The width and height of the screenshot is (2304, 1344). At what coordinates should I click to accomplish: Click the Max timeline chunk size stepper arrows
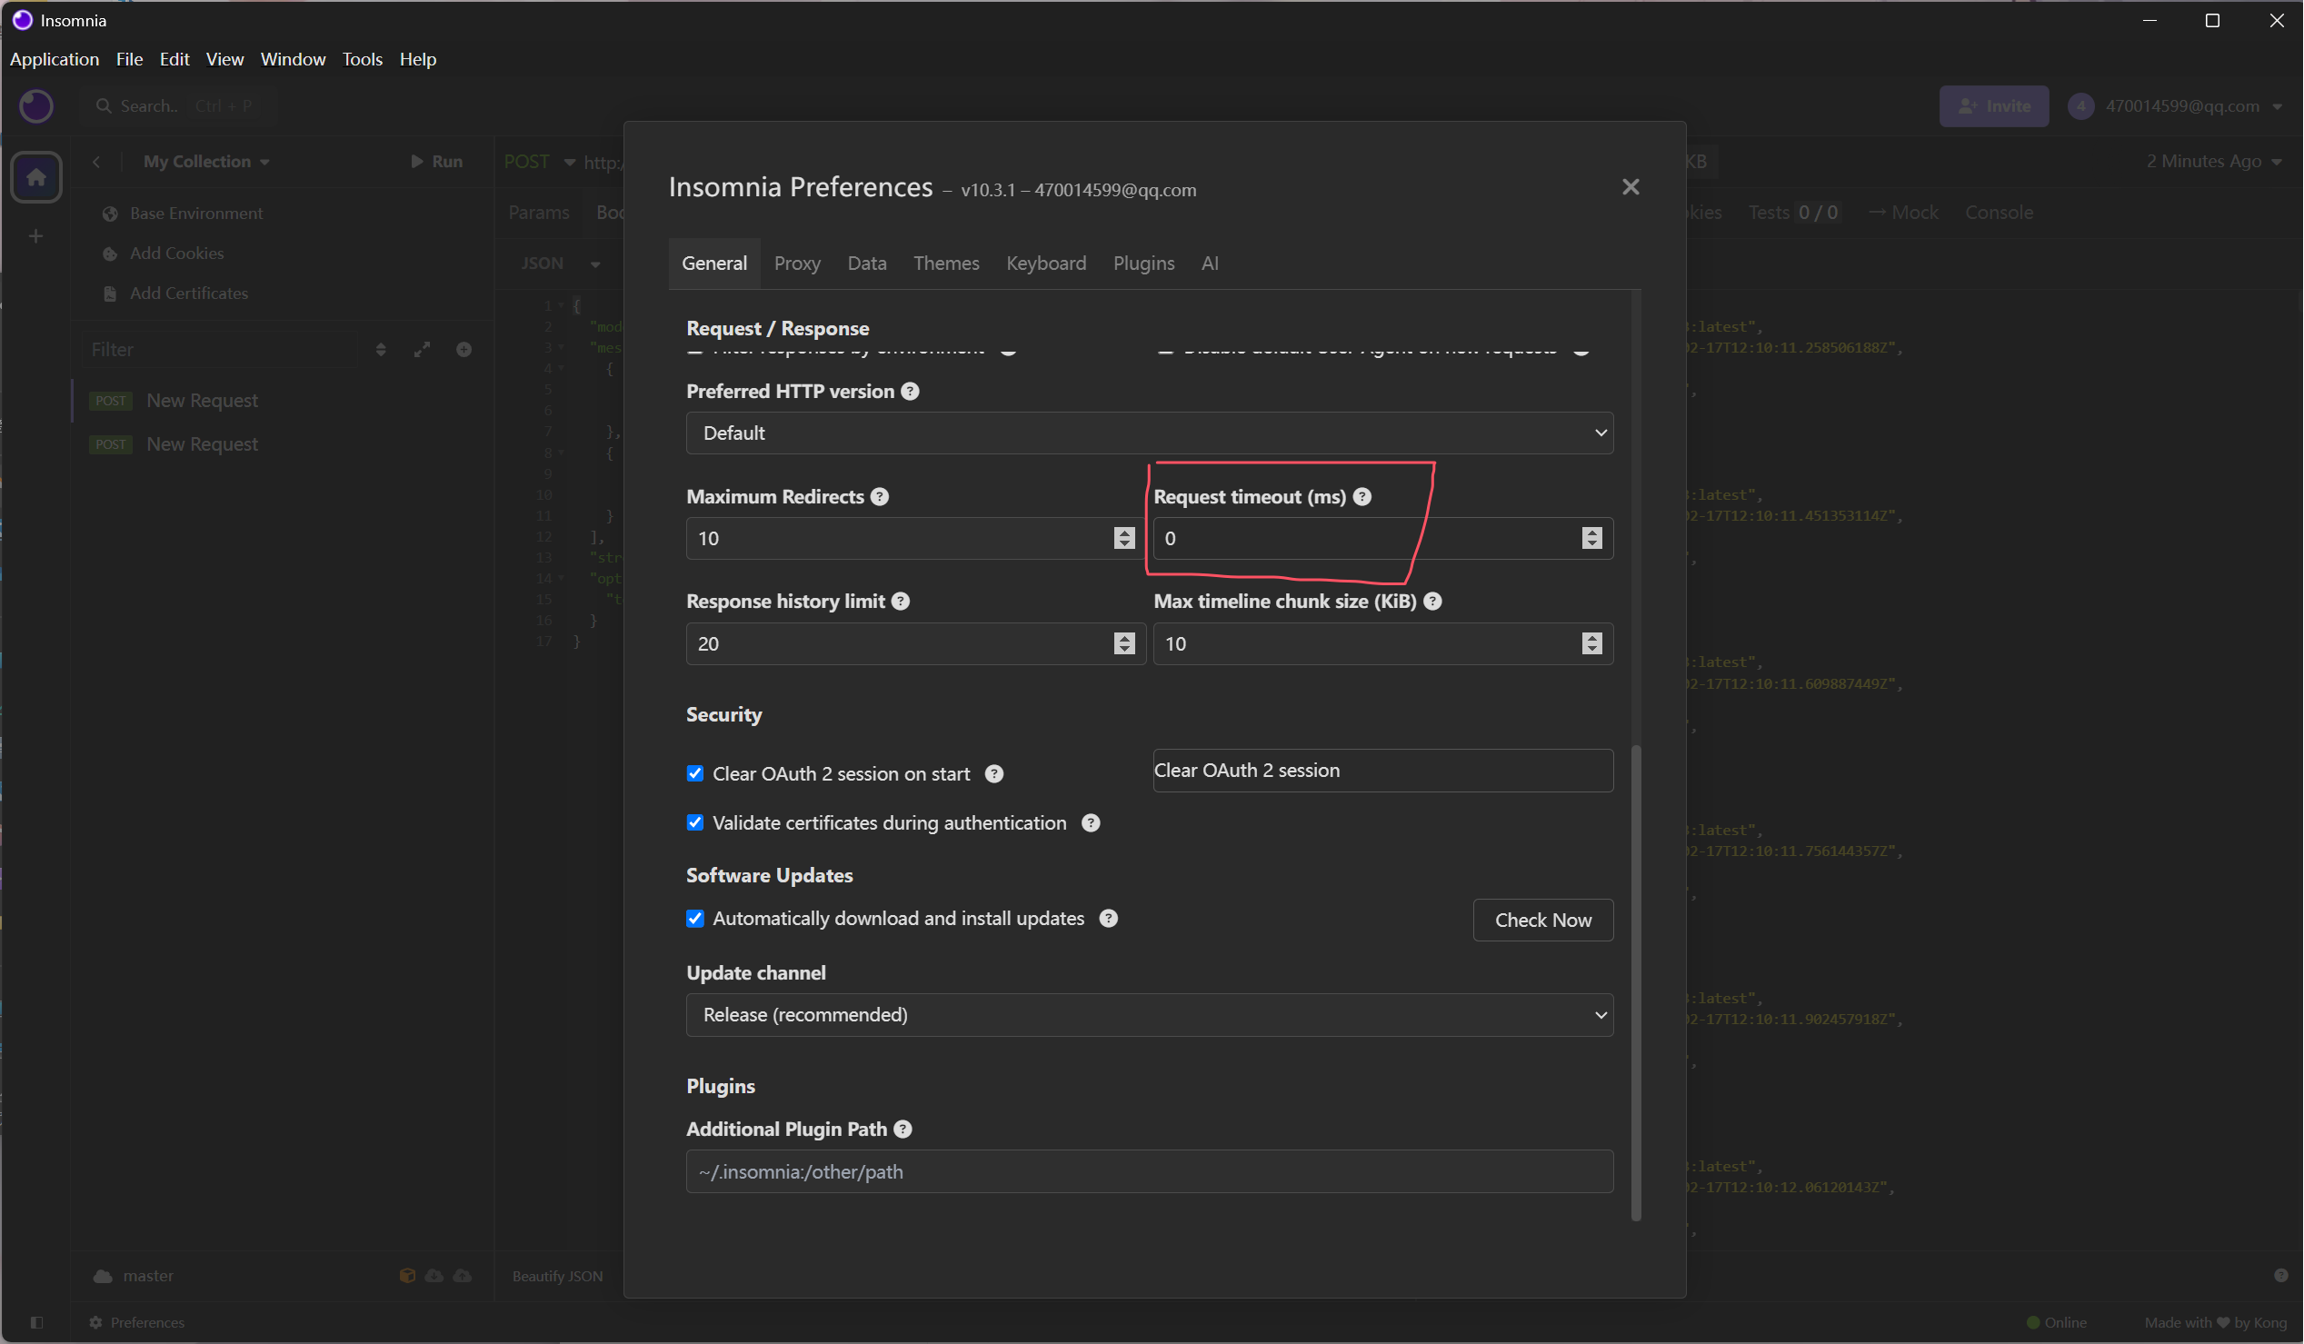coord(1592,643)
